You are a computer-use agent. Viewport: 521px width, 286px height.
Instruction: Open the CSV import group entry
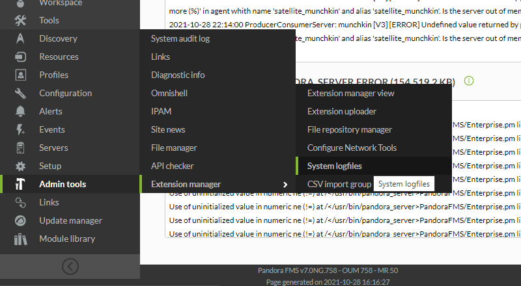tap(339, 184)
